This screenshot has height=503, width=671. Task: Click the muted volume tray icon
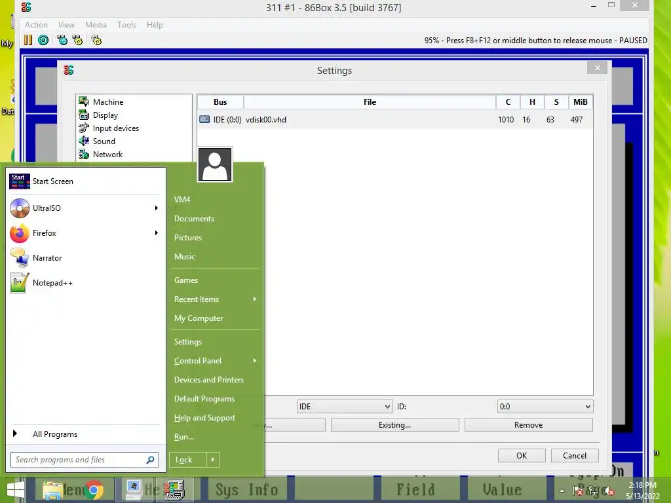tap(609, 491)
